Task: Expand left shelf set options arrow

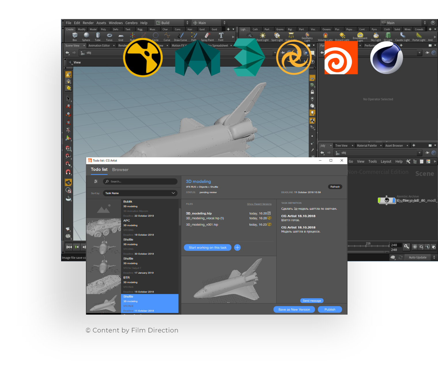Action: click(233, 29)
